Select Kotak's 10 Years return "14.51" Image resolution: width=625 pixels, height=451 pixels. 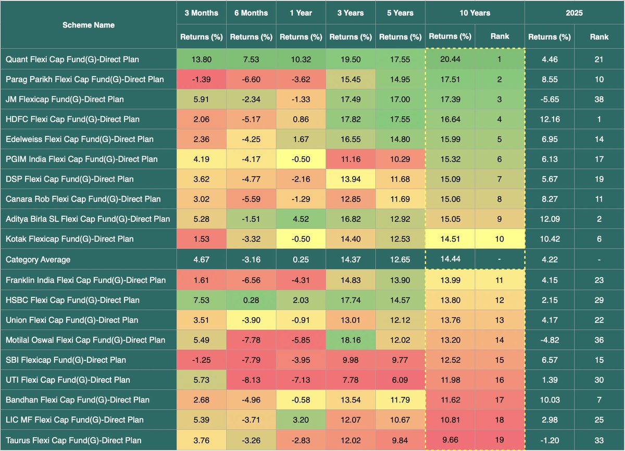[450, 239]
